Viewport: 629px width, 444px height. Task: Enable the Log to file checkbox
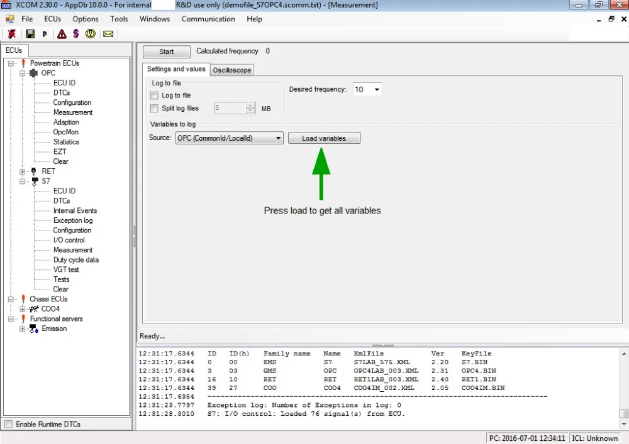[154, 95]
